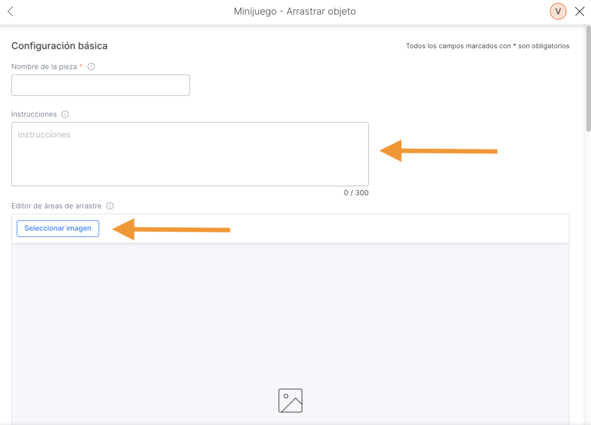Click the orange arrow pointing to Seleccionar imagen
This screenshot has width=591, height=425.
click(x=171, y=230)
